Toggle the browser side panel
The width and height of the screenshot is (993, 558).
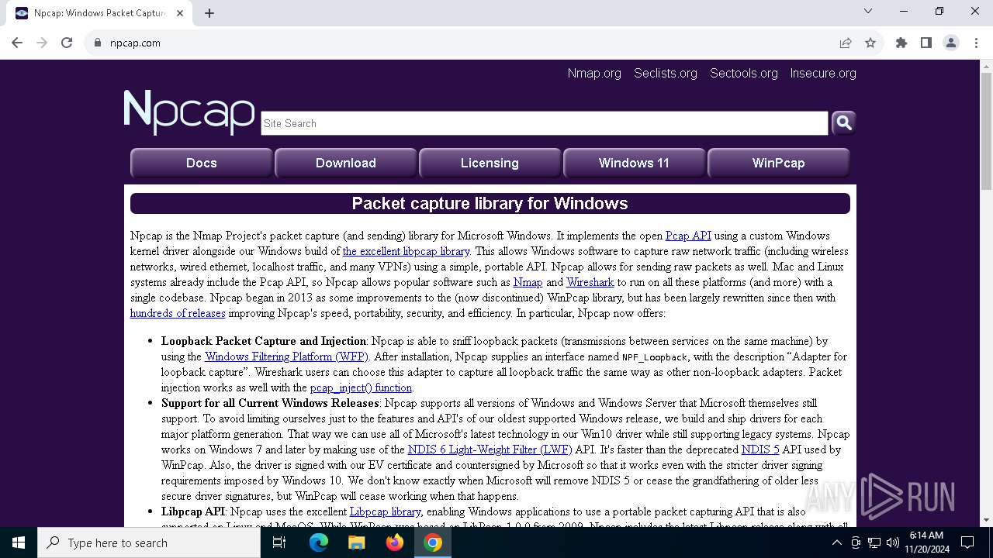click(926, 43)
